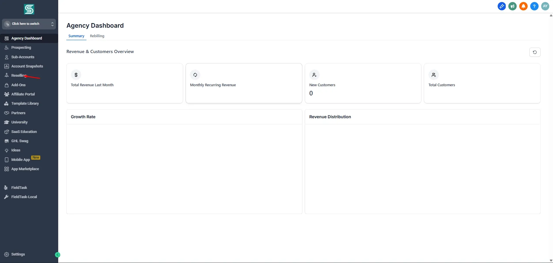Open the Partners label
The image size is (553, 263).
click(18, 113)
